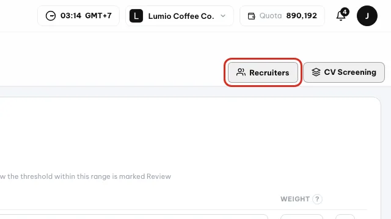Click the WEIGHT column header
391x219 pixels.
point(295,199)
